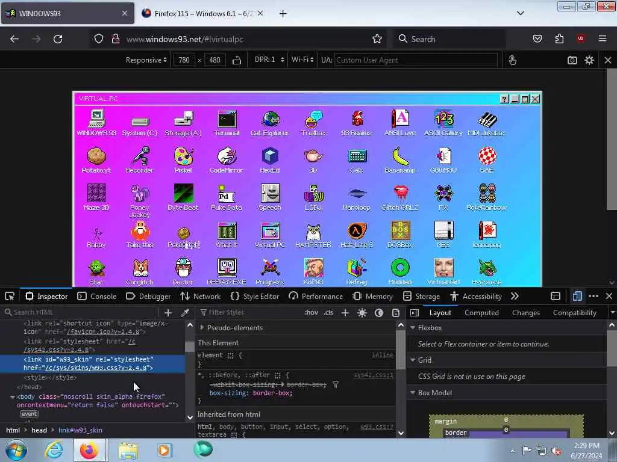Launch MIDI Jukebox icon
The width and height of the screenshot is (617, 462).
coord(487,123)
